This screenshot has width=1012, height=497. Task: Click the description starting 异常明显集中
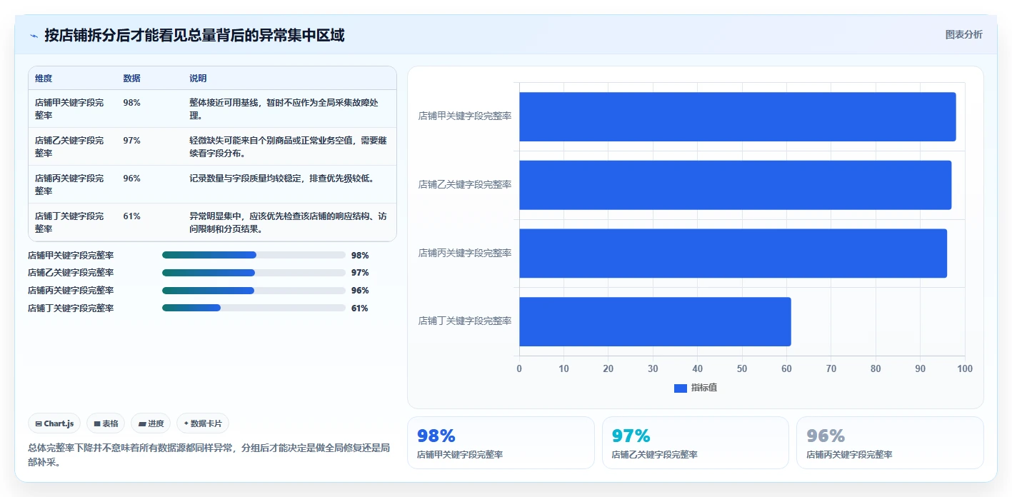pyautogui.click(x=288, y=222)
